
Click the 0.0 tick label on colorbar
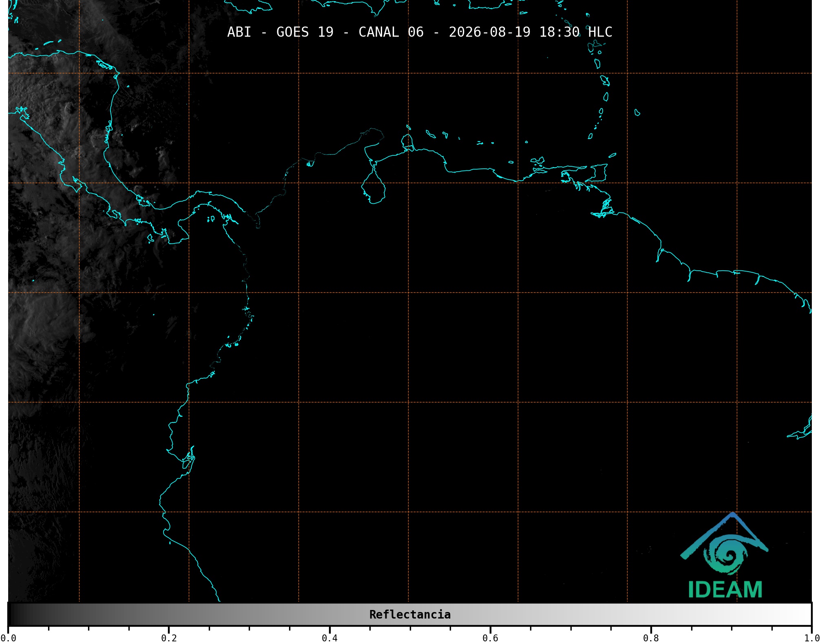(x=9, y=638)
